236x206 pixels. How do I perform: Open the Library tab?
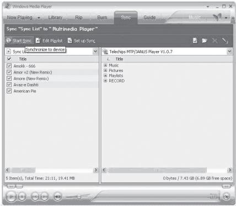(x=55, y=18)
